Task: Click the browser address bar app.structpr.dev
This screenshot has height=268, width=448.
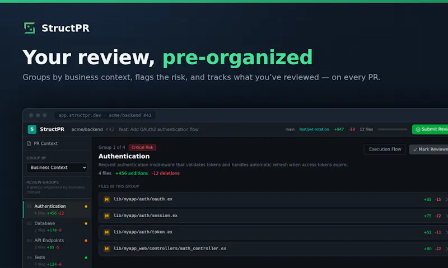Action: click(105, 115)
